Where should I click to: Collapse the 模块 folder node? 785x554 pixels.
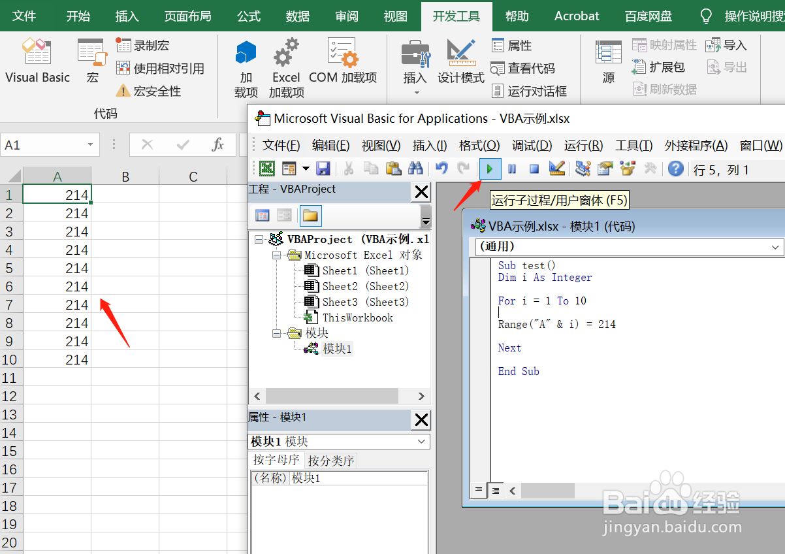[x=277, y=334]
